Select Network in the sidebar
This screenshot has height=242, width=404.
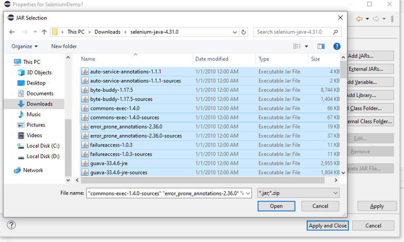coord(33,170)
